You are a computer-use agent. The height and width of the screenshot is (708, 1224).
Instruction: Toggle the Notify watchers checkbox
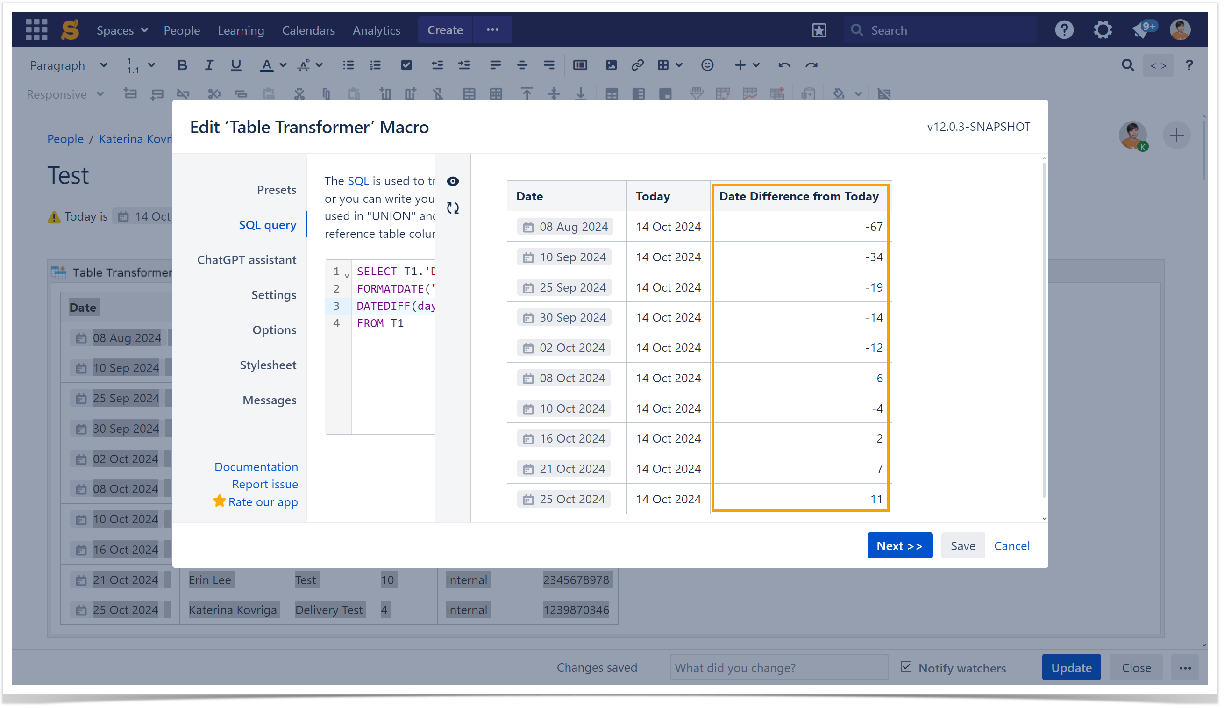(906, 667)
